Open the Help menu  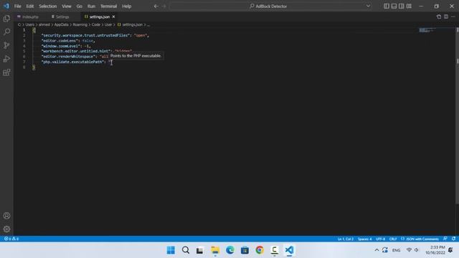click(127, 6)
